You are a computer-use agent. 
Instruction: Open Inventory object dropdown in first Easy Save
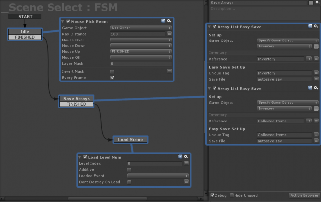click(x=284, y=46)
